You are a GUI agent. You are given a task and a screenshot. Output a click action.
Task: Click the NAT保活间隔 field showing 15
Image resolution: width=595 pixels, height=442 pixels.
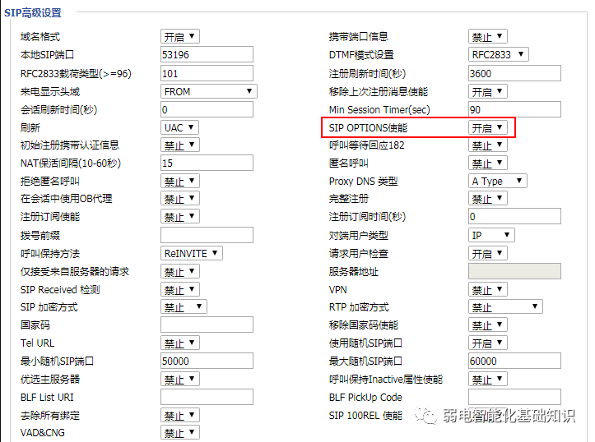[207, 163]
